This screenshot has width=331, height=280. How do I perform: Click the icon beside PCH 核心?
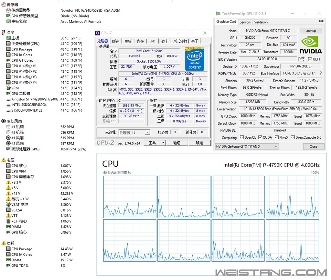[x=8, y=221]
